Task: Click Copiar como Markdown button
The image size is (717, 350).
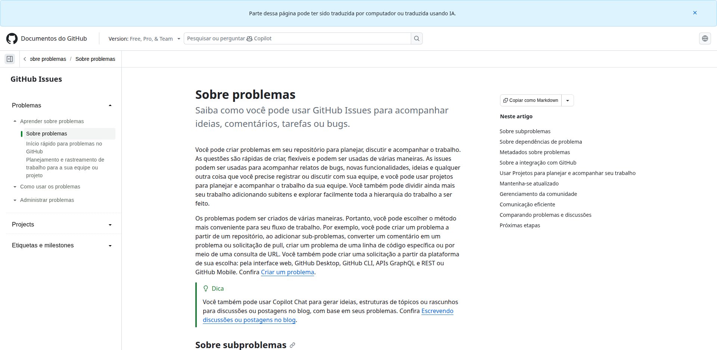Action: pos(531,100)
